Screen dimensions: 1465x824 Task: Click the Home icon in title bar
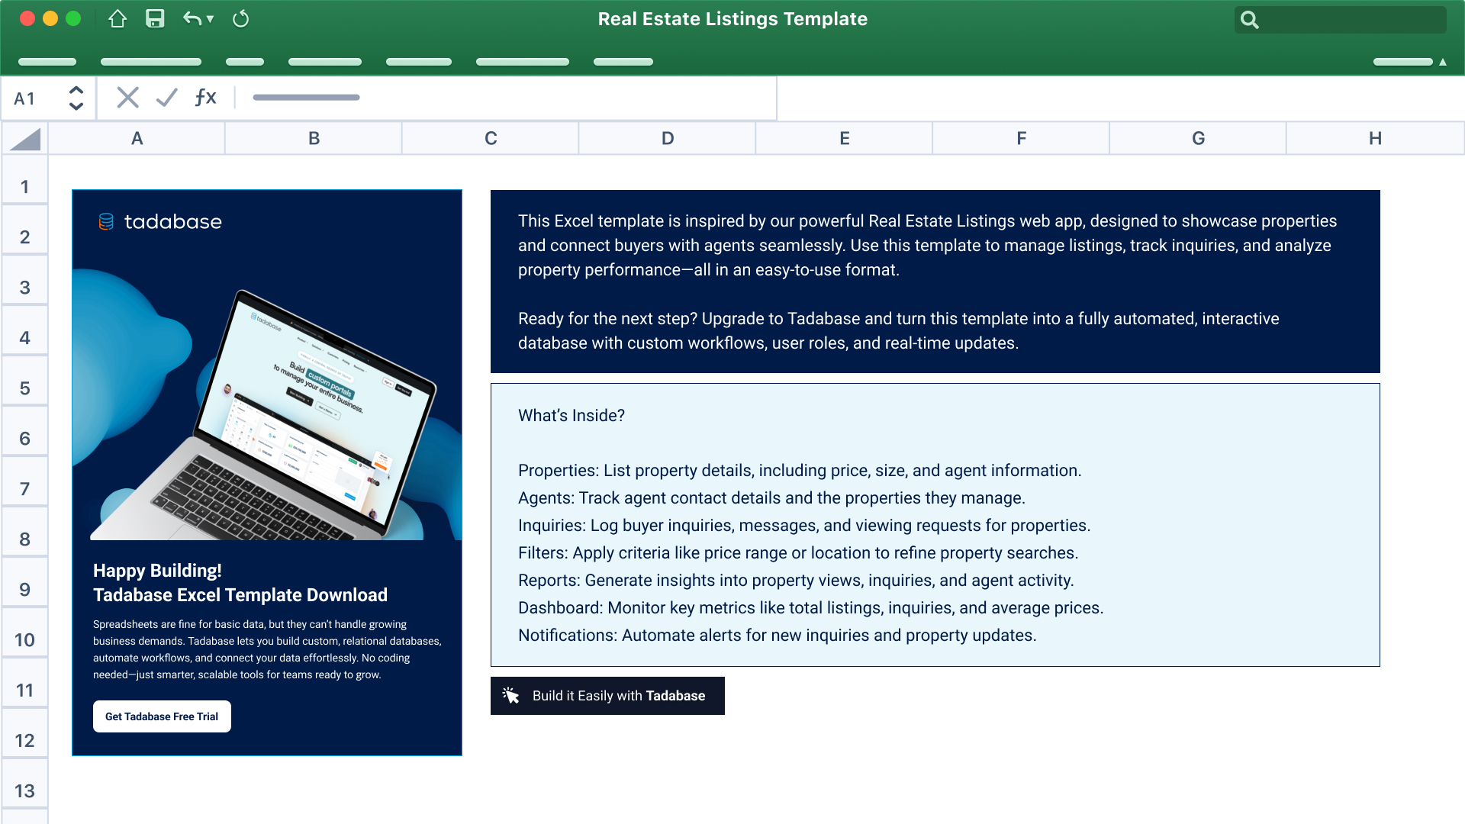click(117, 19)
